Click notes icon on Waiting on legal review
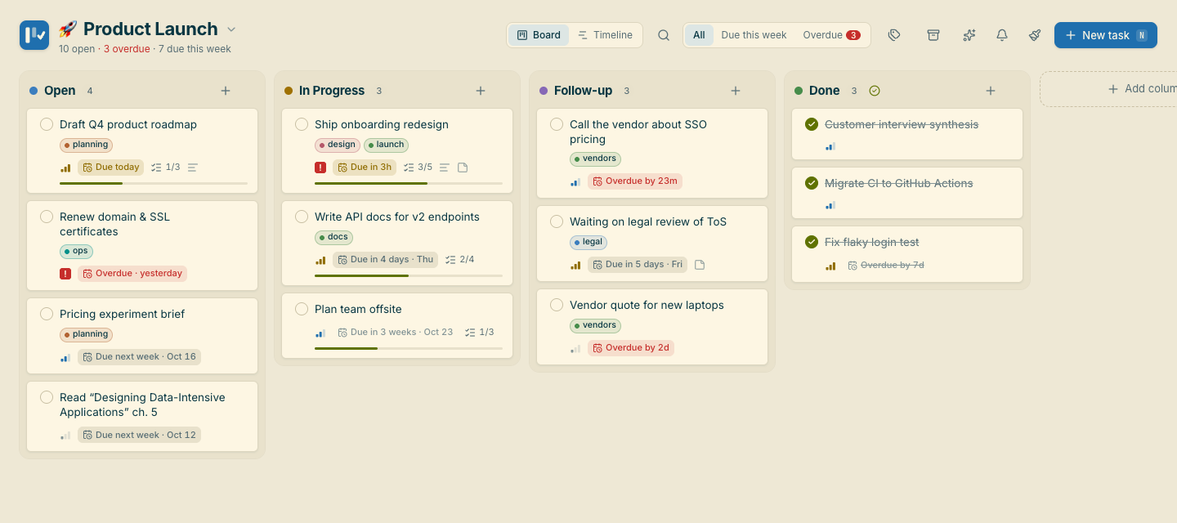Image resolution: width=1177 pixels, height=523 pixels. coord(700,265)
